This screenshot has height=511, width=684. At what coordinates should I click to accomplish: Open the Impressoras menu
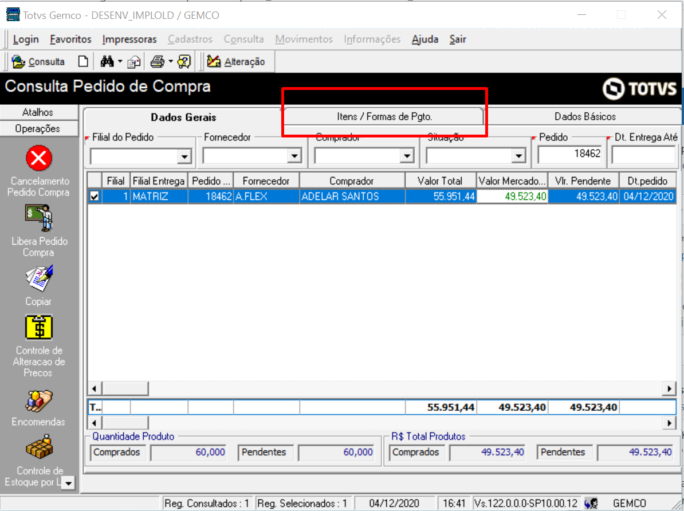pyautogui.click(x=129, y=40)
